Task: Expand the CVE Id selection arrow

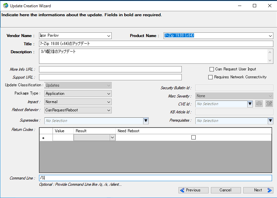Action: coord(250,104)
